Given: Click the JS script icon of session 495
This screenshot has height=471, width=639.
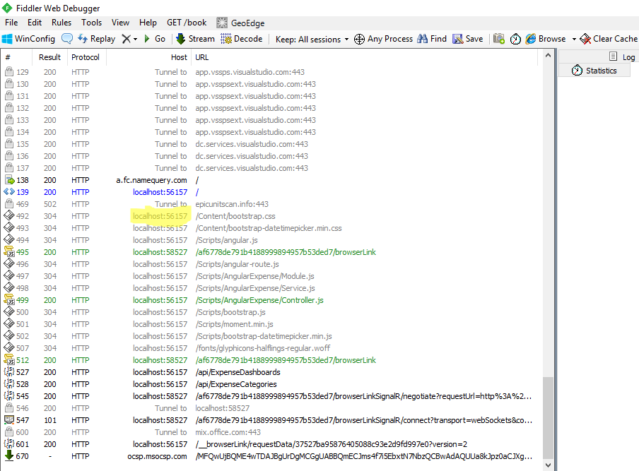Looking at the screenshot, I should coord(9,252).
